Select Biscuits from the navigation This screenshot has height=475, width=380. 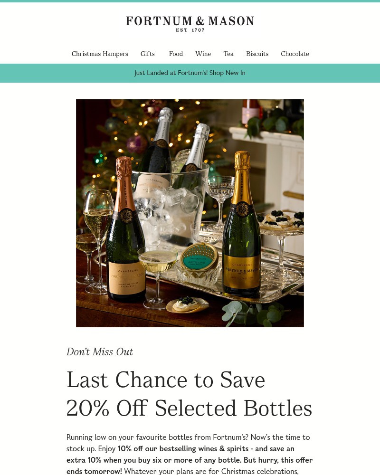257,54
